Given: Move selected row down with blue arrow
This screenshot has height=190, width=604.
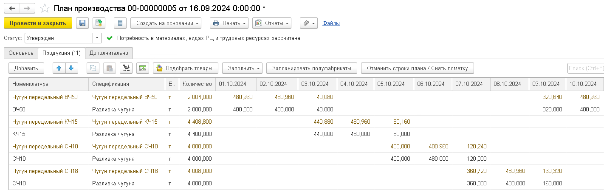Looking at the screenshot, I should 71,68.
